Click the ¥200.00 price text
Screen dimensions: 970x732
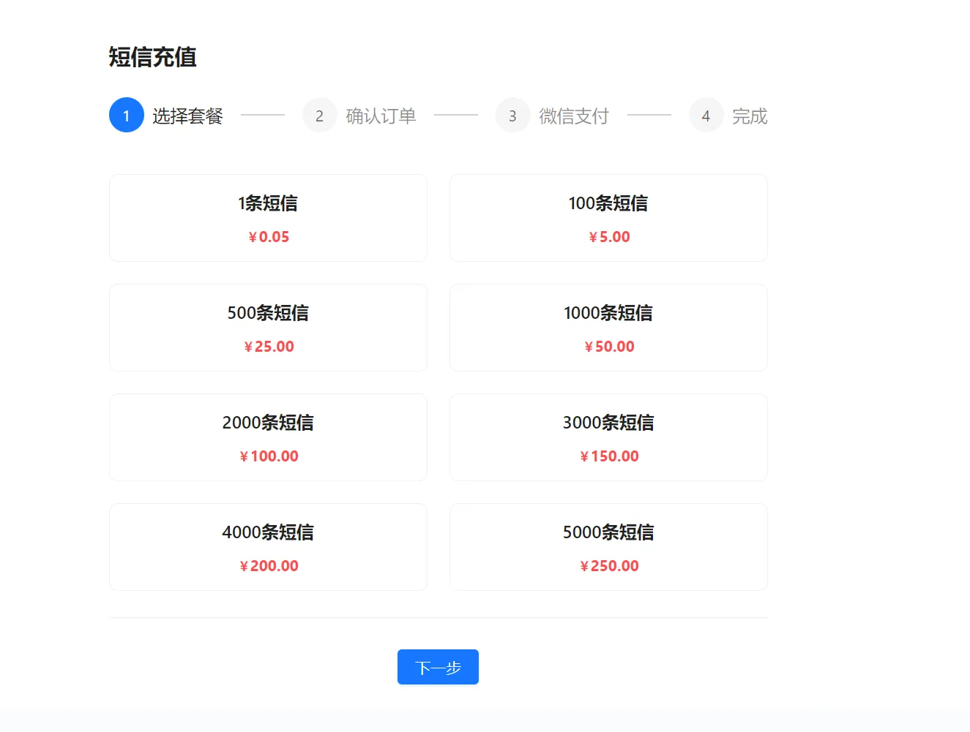click(269, 566)
